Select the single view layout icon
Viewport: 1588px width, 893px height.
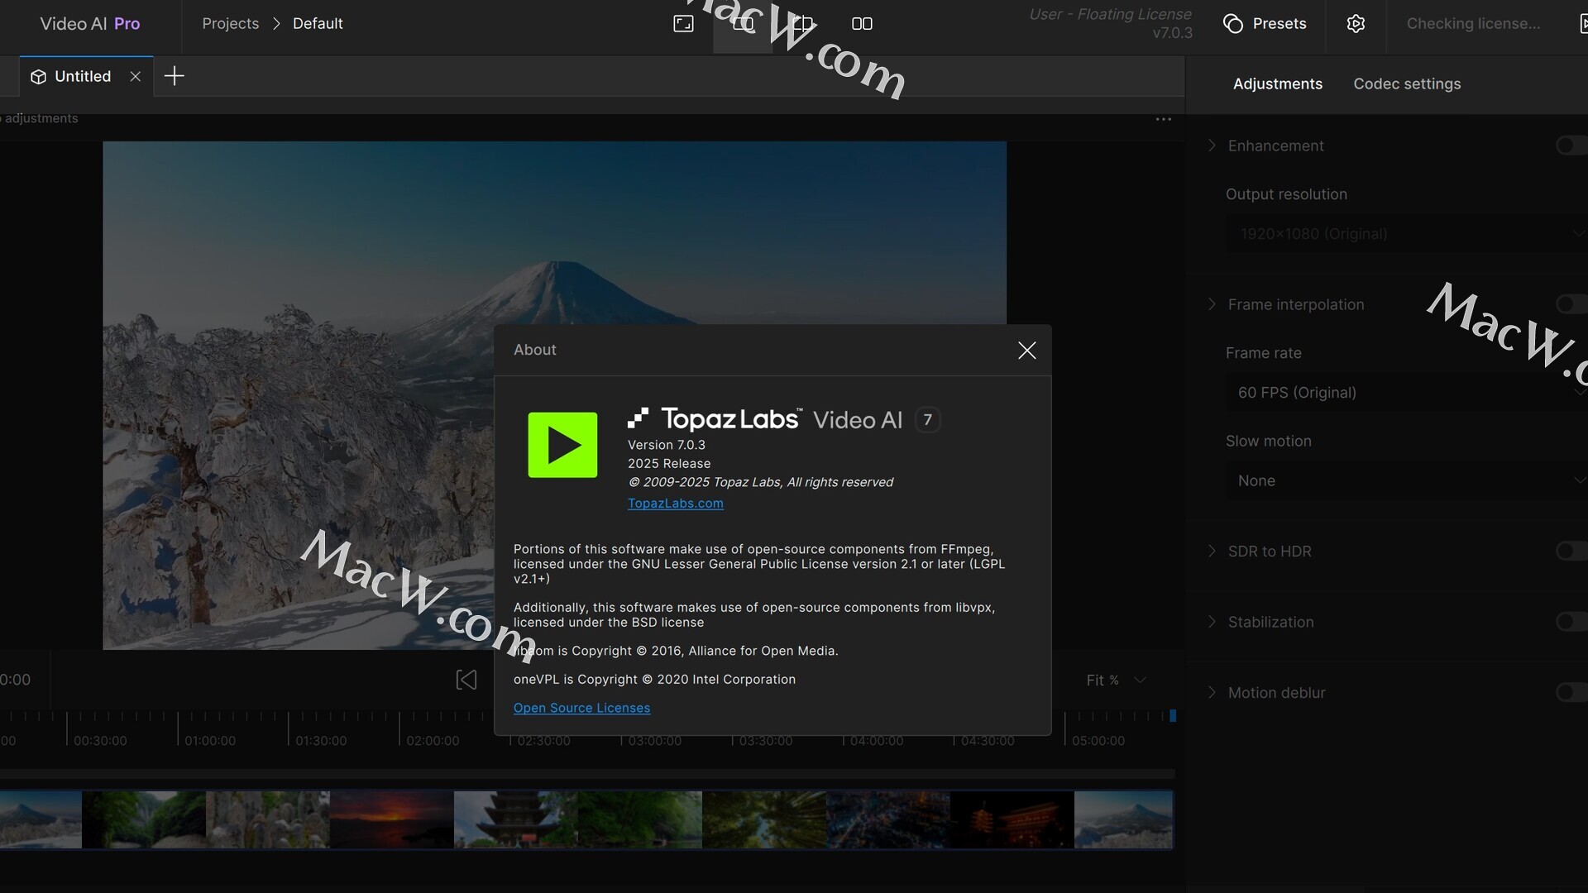pos(743,24)
